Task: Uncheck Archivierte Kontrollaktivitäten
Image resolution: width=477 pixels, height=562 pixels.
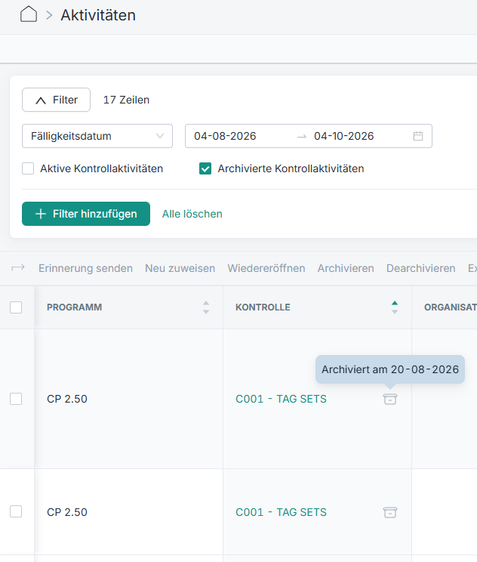Action: [205, 168]
